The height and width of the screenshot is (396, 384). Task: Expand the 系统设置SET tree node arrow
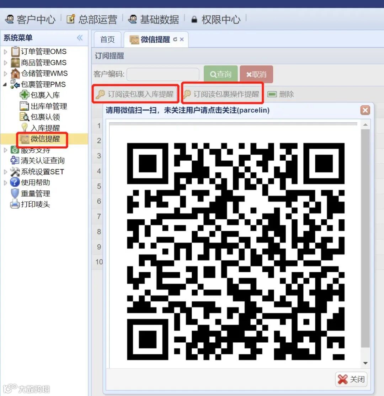click(6, 172)
